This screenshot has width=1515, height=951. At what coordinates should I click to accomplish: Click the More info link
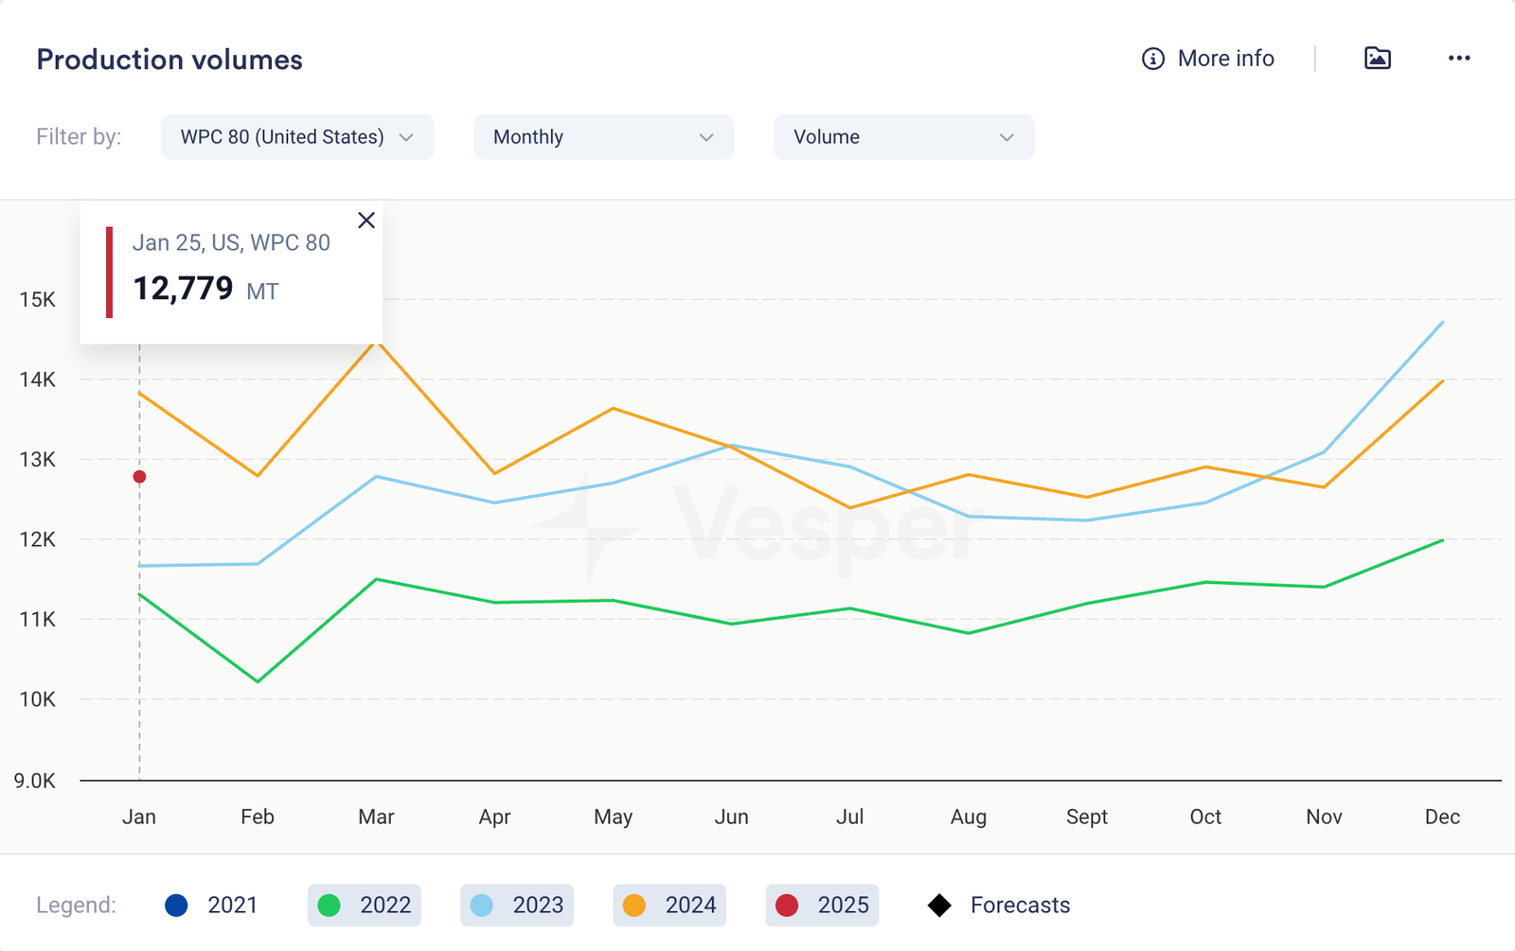[1225, 59]
